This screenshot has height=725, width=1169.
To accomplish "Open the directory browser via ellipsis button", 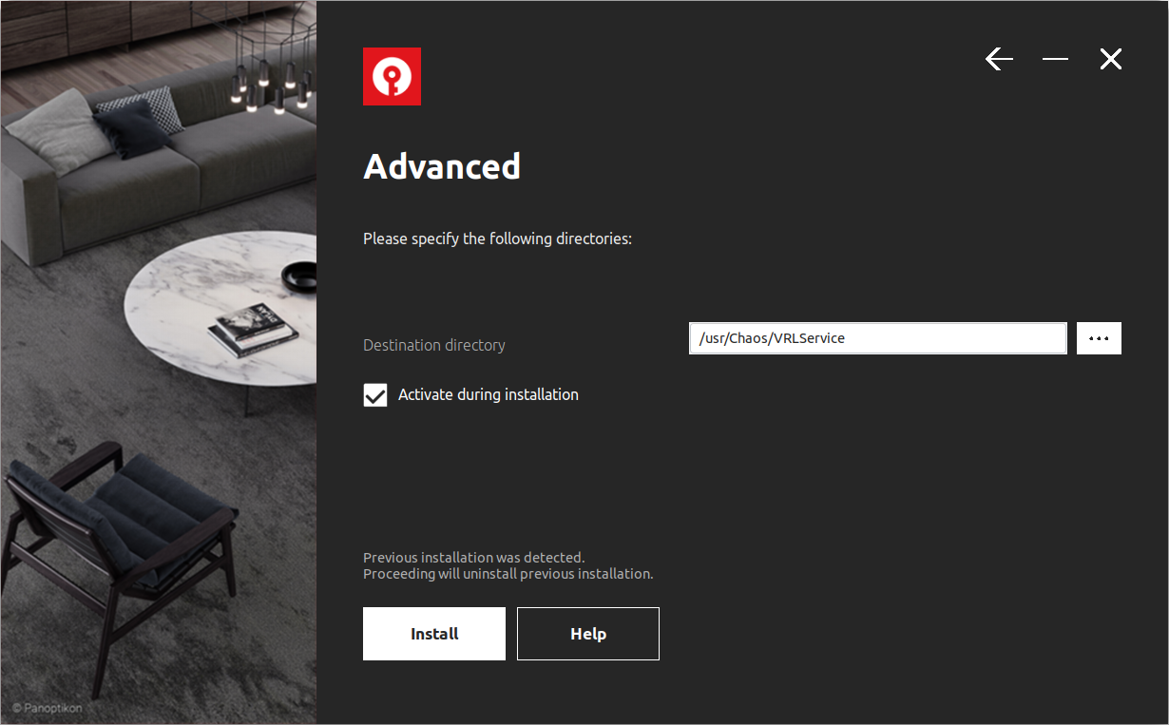I will coord(1099,338).
